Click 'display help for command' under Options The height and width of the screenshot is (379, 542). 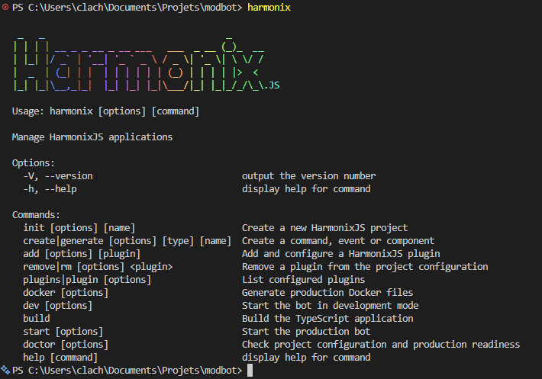point(306,189)
